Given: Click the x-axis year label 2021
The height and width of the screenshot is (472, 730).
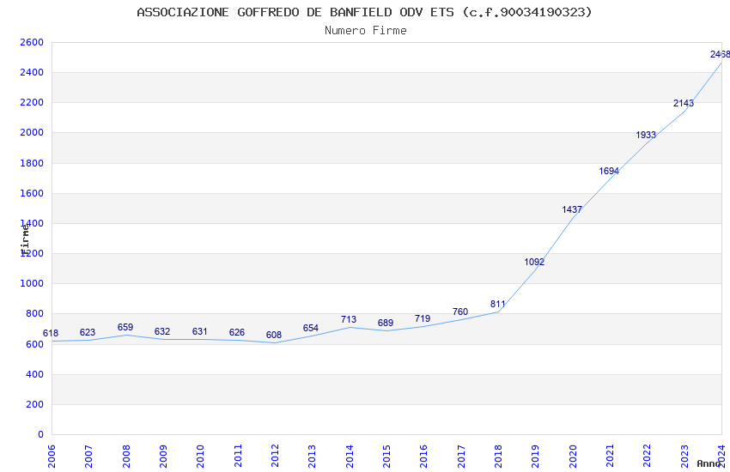Looking at the screenshot, I should point(610,456).
